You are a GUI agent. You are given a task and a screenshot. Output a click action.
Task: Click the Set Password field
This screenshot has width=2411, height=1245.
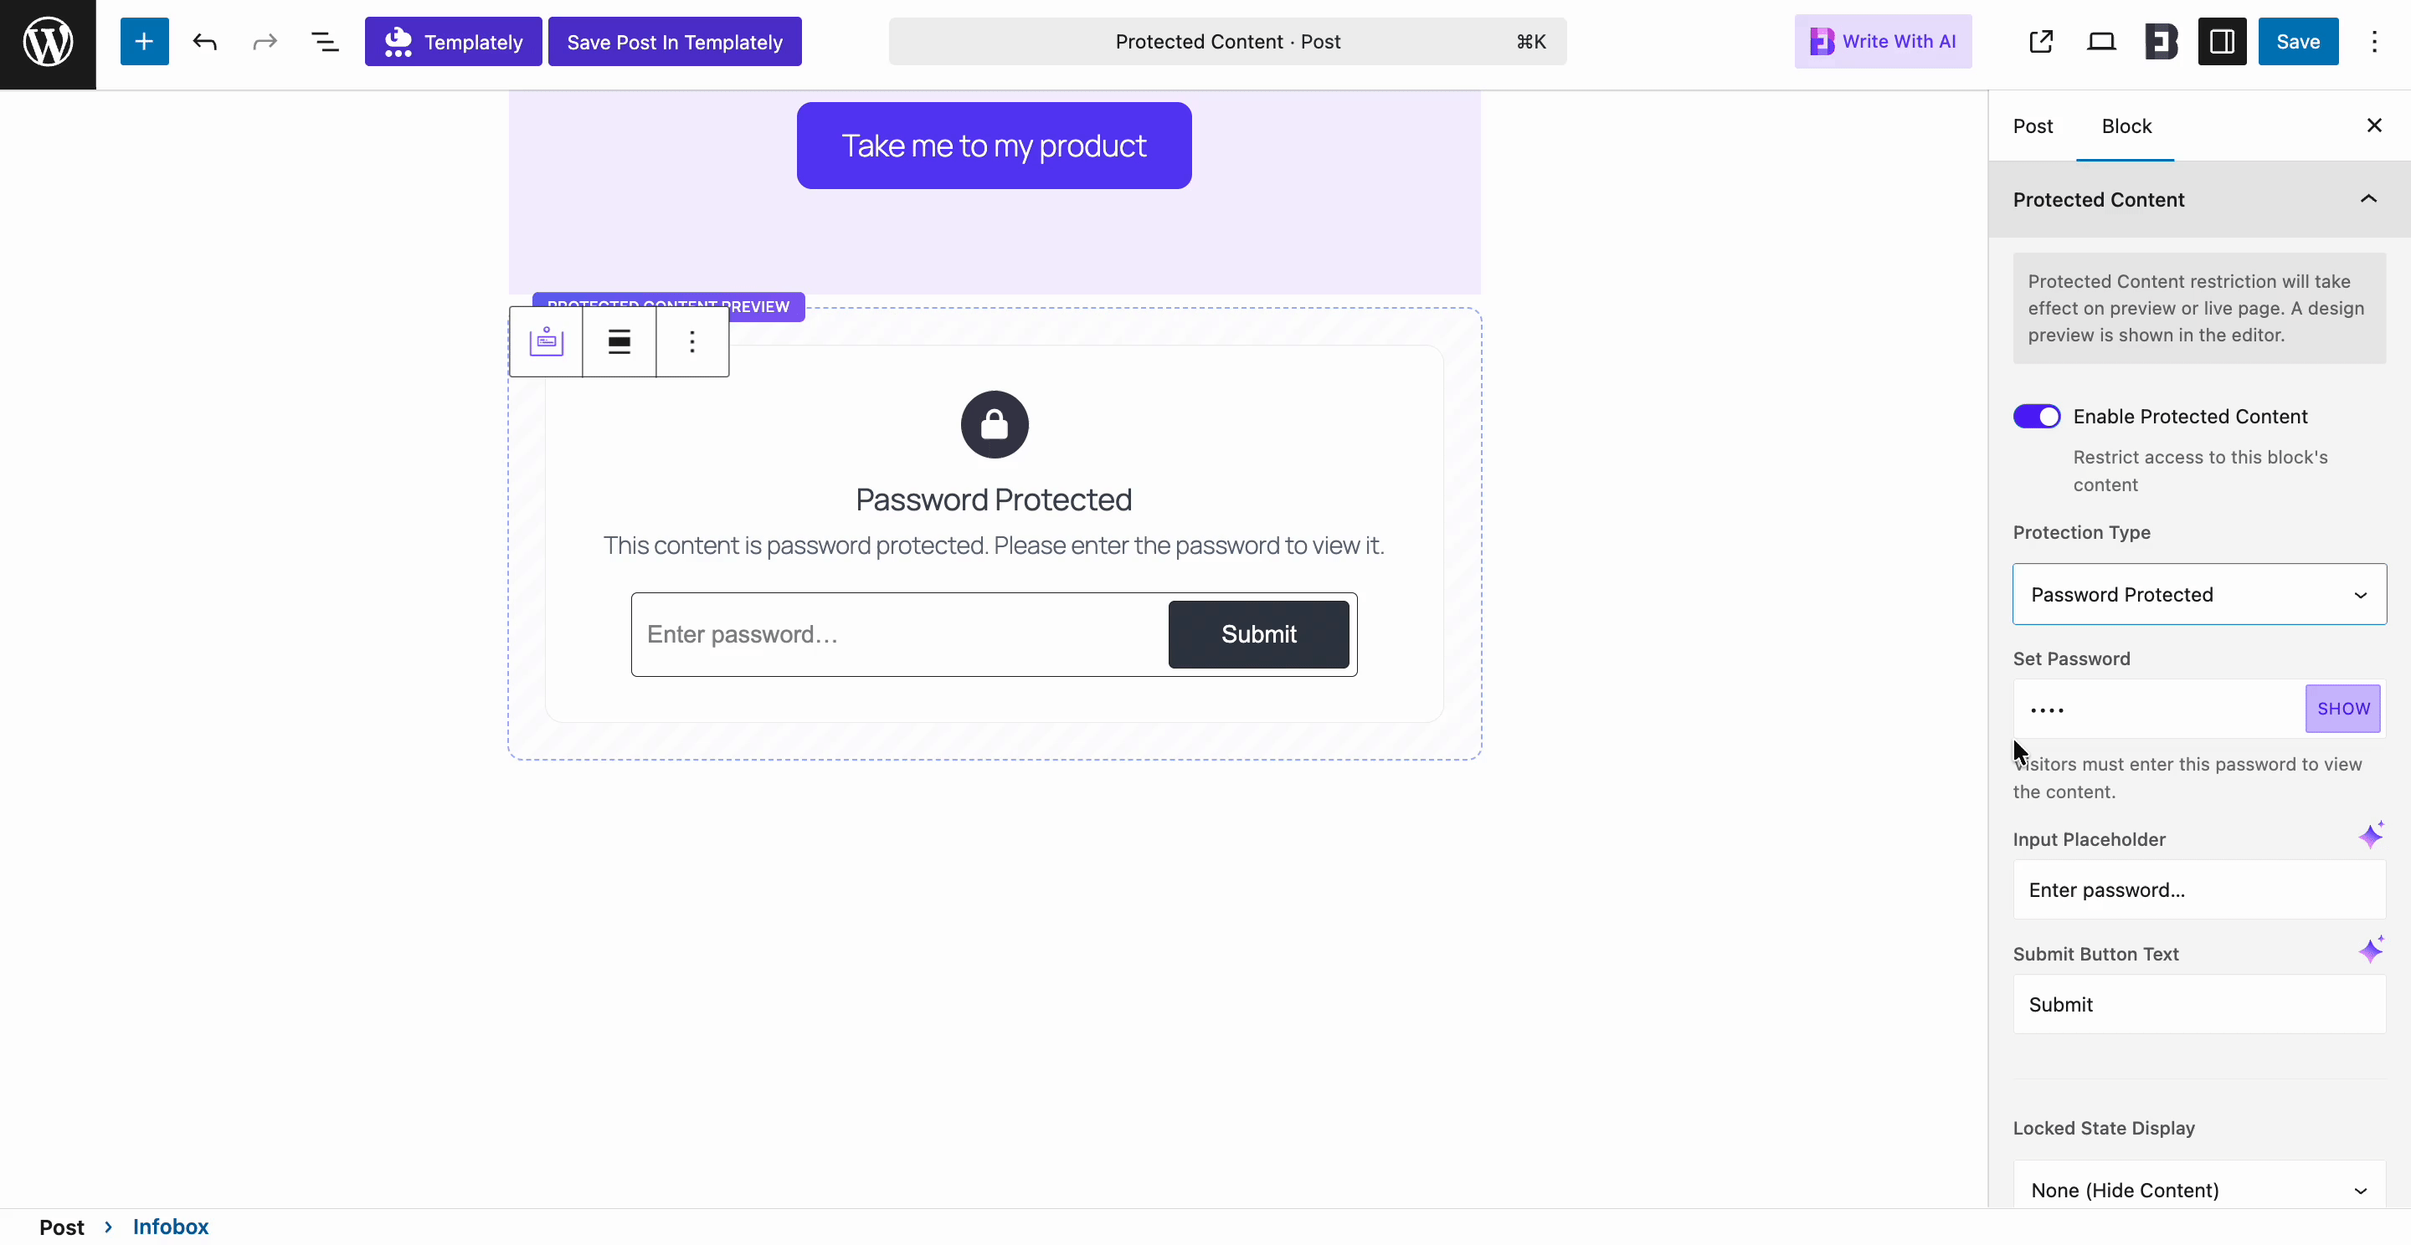(x=2157, y=709)
